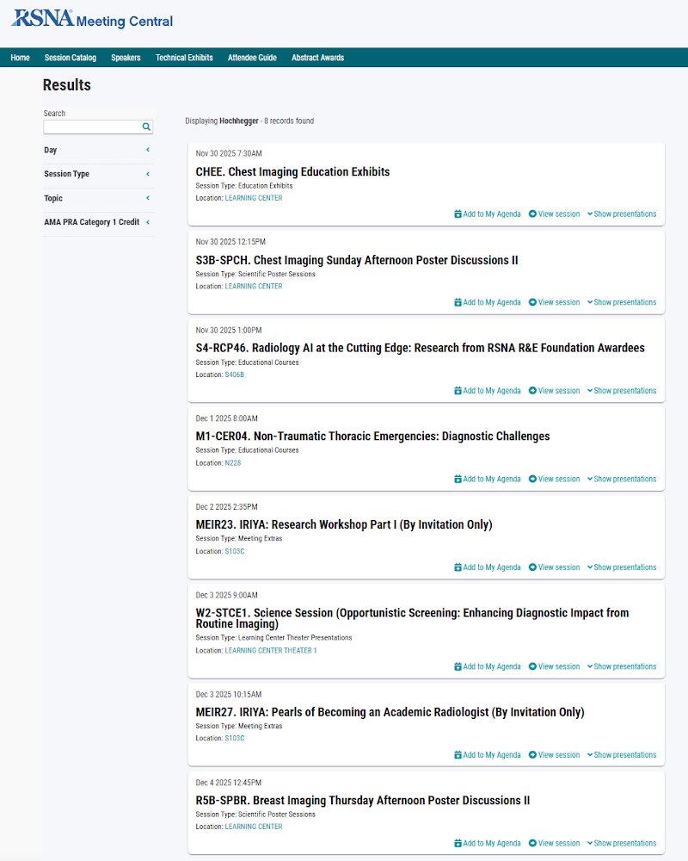Open the Session Catalog menu

(71, 58)
